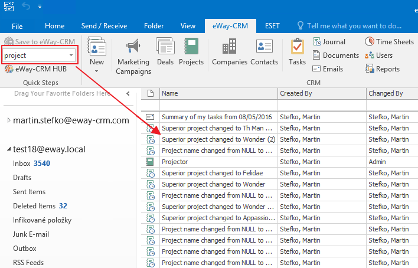Open the View ribbon tab
Image resolution: width=418 pixels, height=268 pixels.
188,26
